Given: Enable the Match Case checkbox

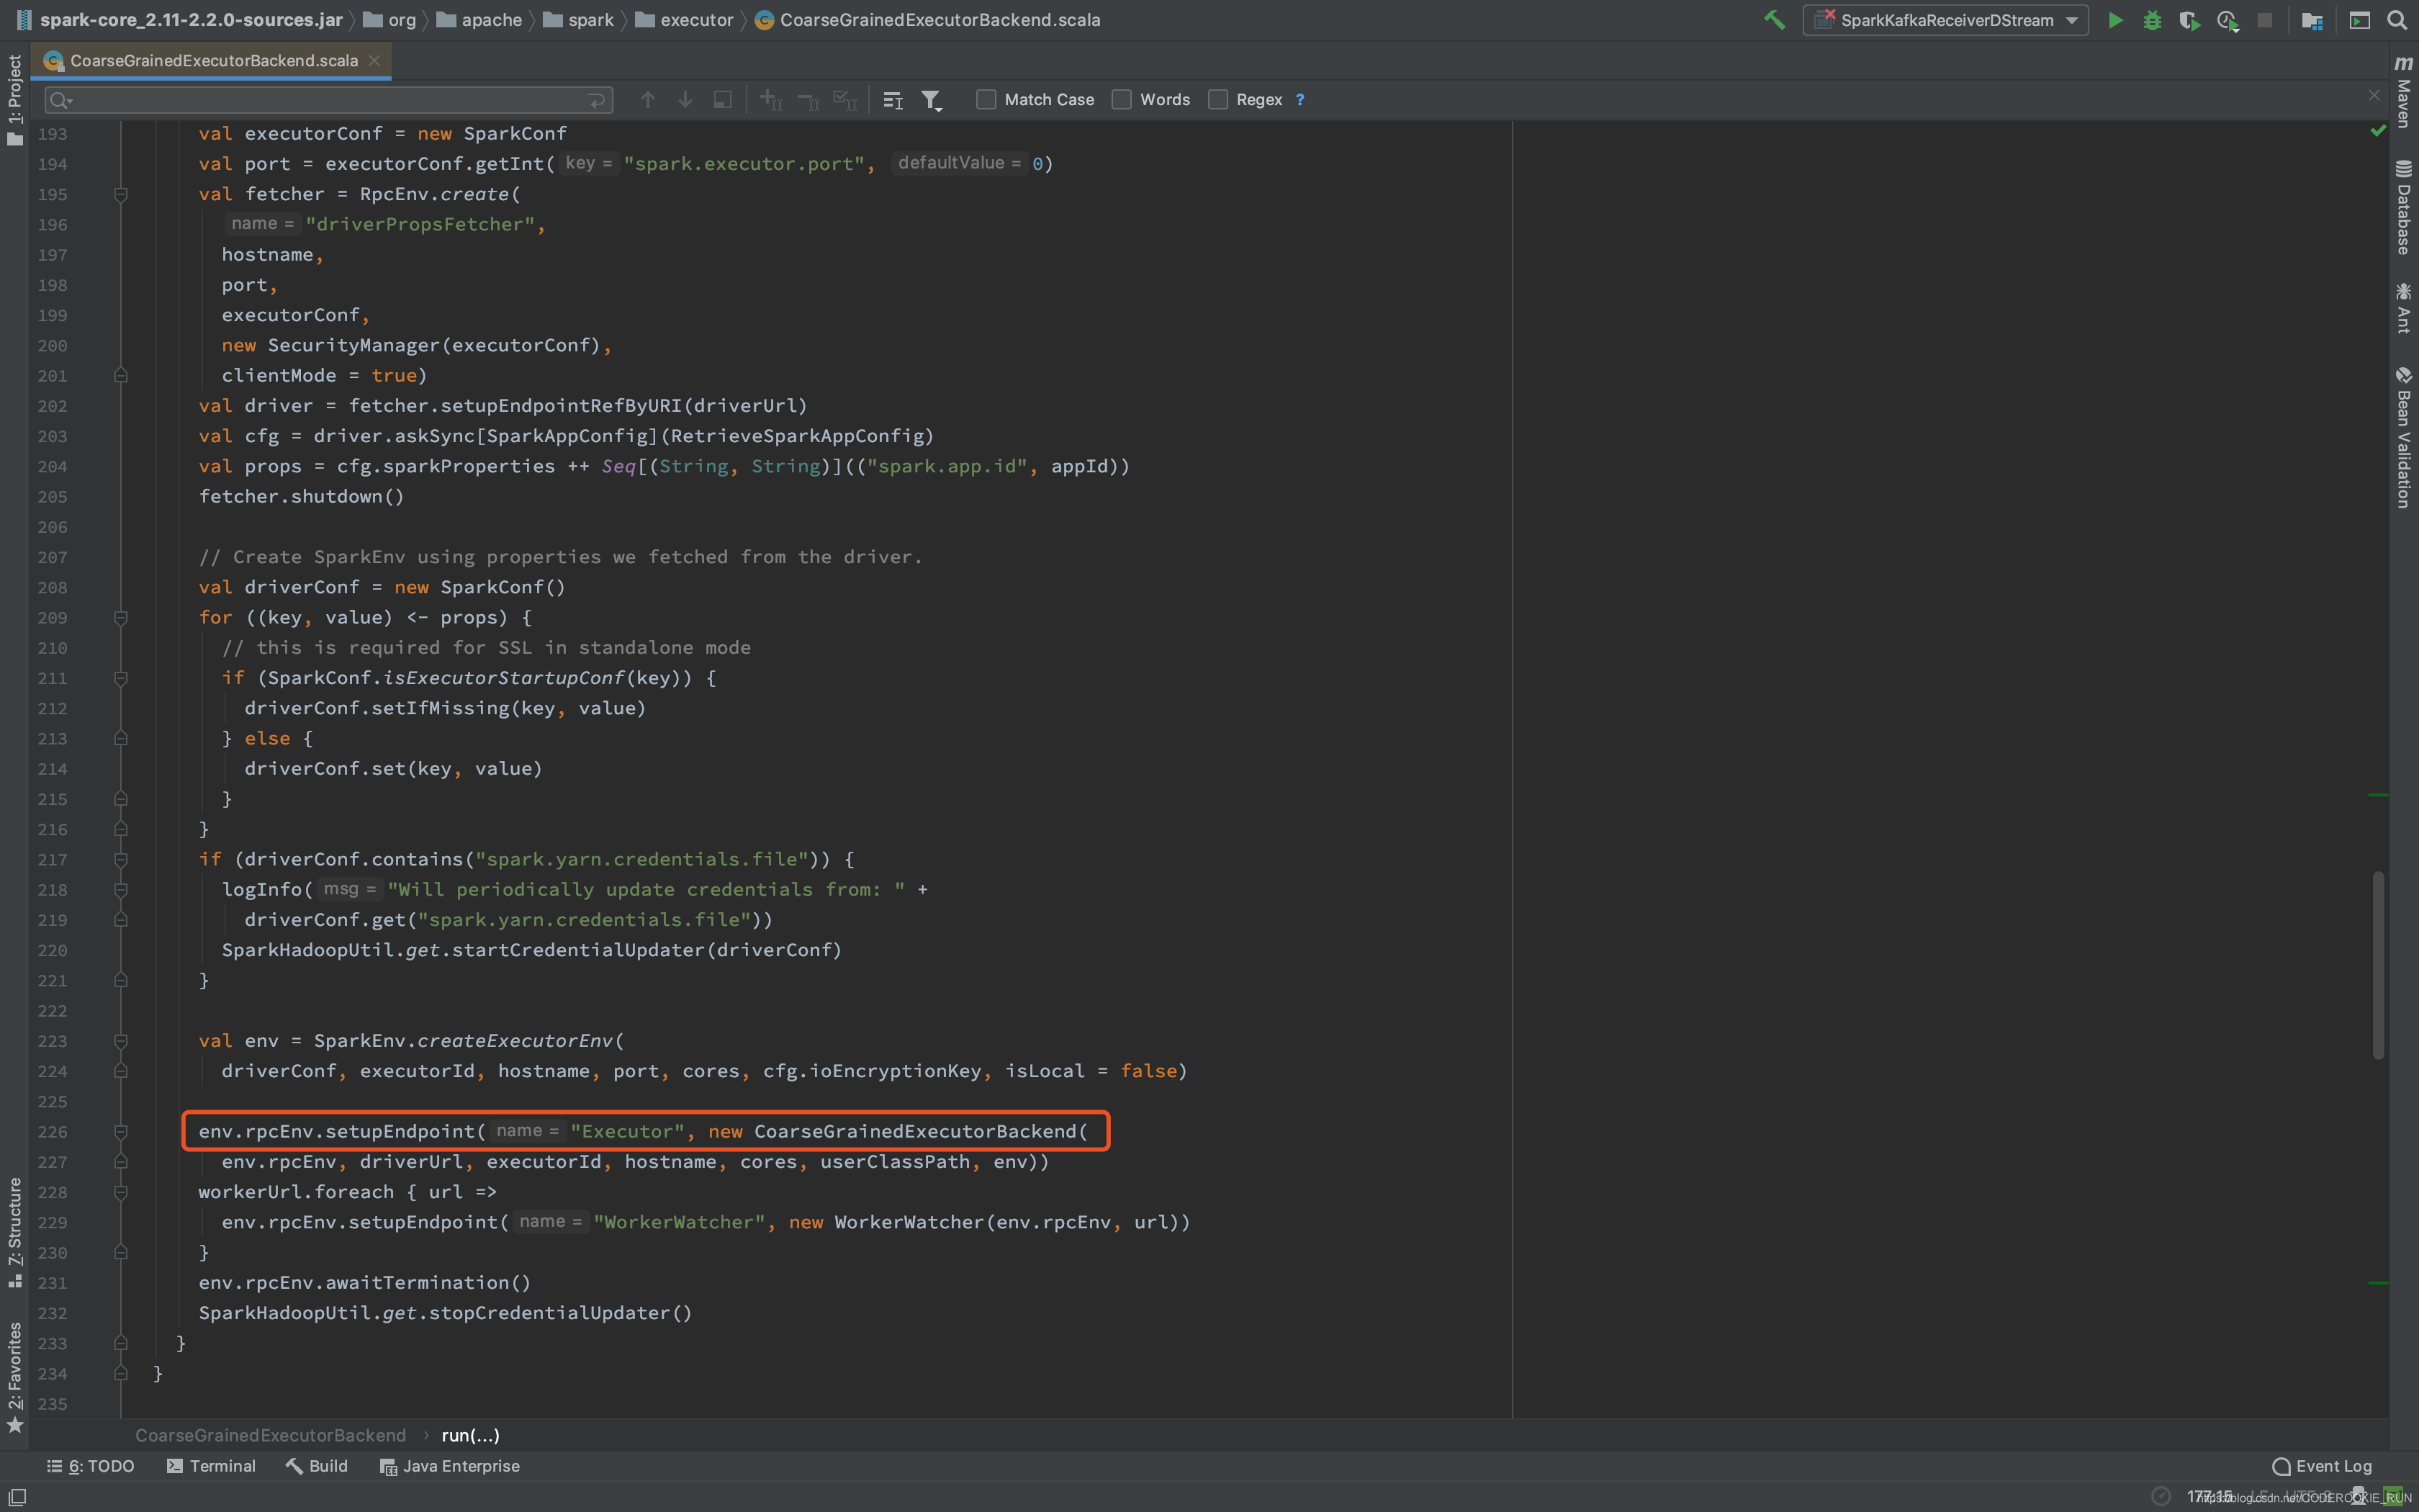Looking at the screenshot, I should pos(986,100).
